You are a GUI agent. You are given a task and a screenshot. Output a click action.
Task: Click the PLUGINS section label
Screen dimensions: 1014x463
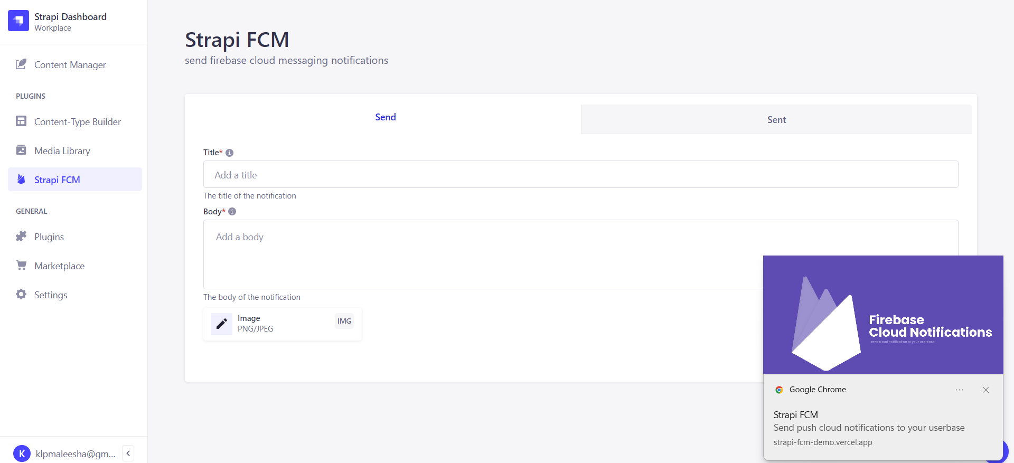(x=31, y=96)
